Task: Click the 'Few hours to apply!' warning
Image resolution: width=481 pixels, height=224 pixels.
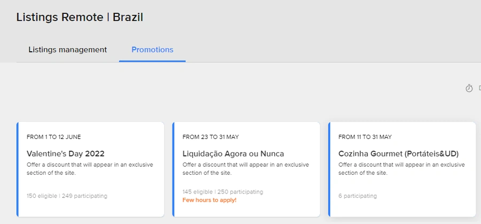Action: 210,200
